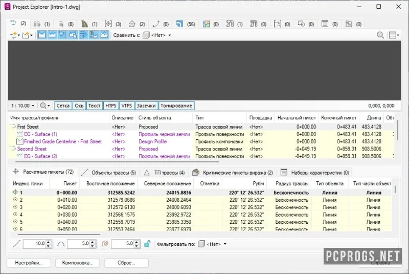
Task: Click the Настройки... button
Action: pos(29,263)
